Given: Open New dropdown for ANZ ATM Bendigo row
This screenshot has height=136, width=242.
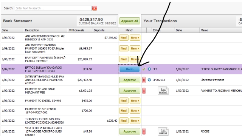Looking at the screenshot, I should pos(135,38).
